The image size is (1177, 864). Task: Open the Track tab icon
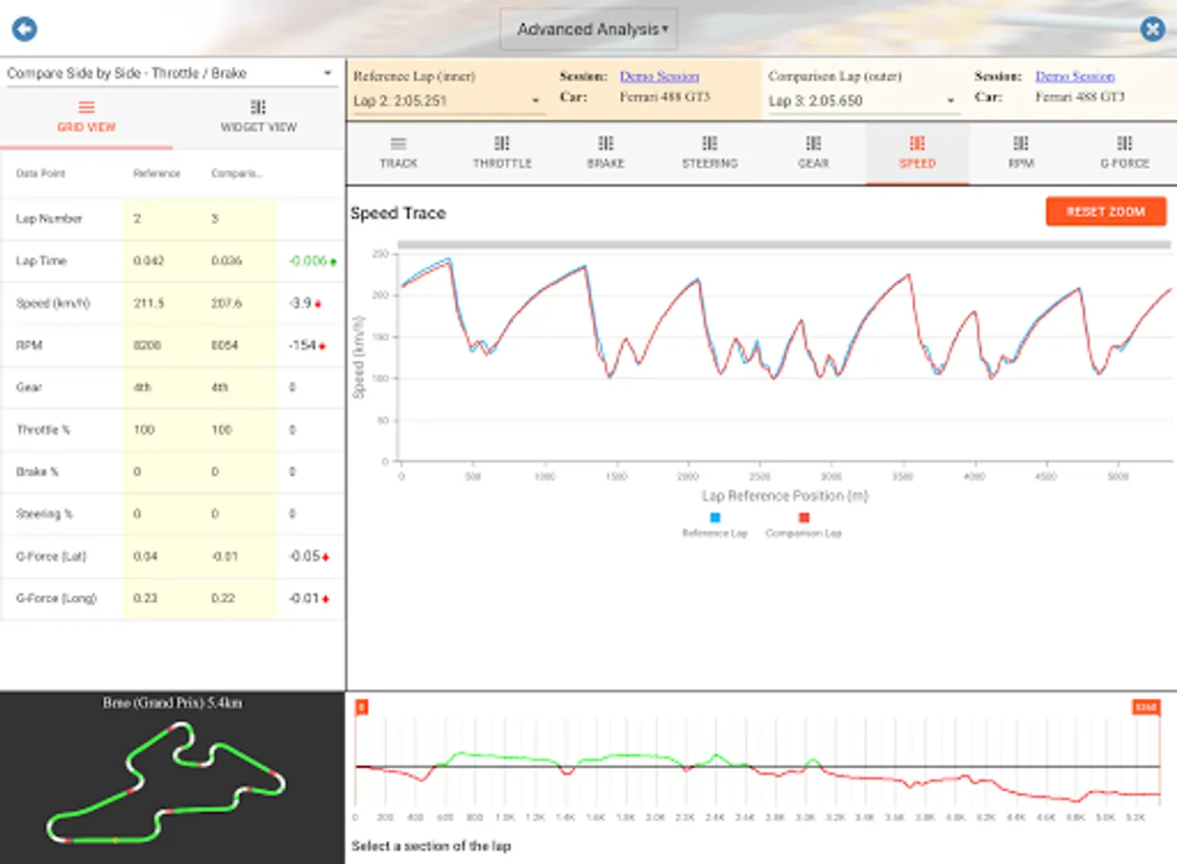tap(398, 143)
